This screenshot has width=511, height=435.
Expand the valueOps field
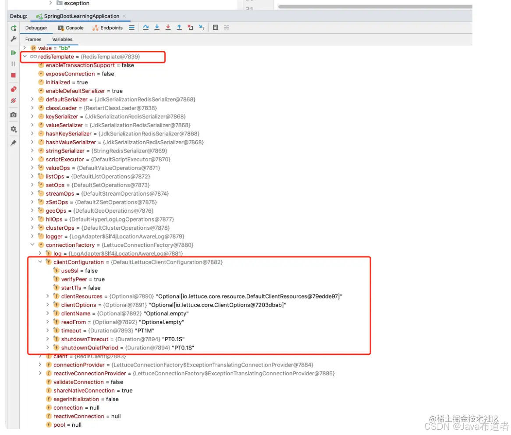(x=32, y=168)
